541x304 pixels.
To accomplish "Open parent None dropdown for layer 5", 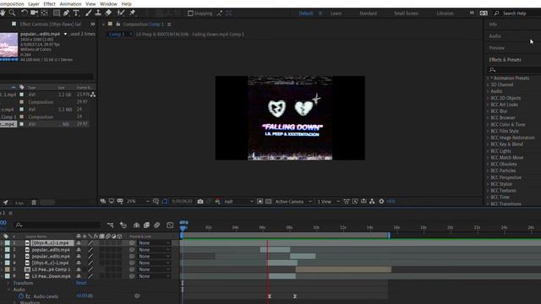I will point(154,269).
